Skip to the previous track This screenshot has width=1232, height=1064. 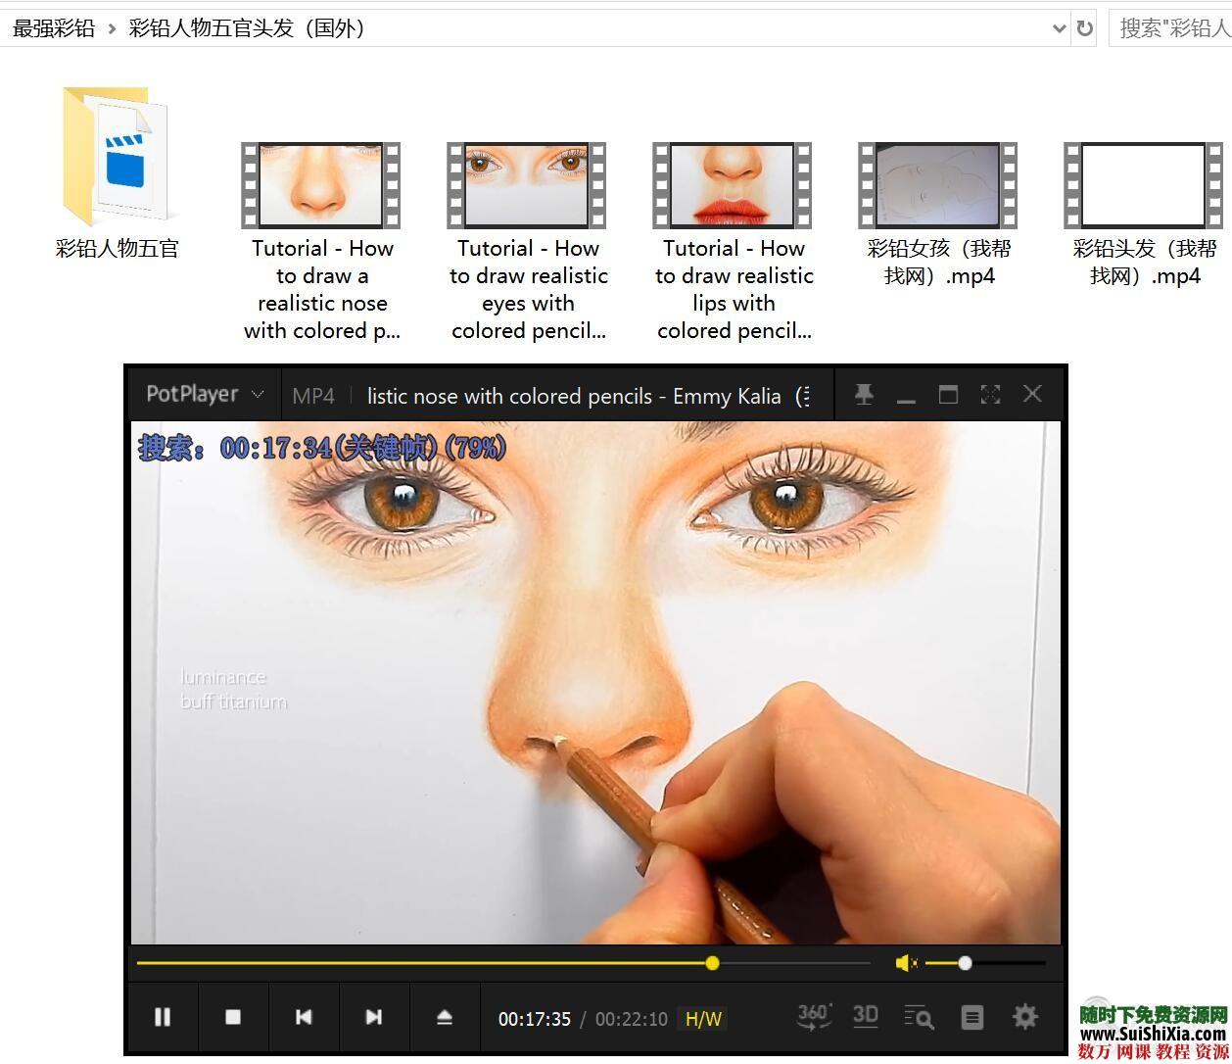pyautogui.click(x=304, y=1017)
